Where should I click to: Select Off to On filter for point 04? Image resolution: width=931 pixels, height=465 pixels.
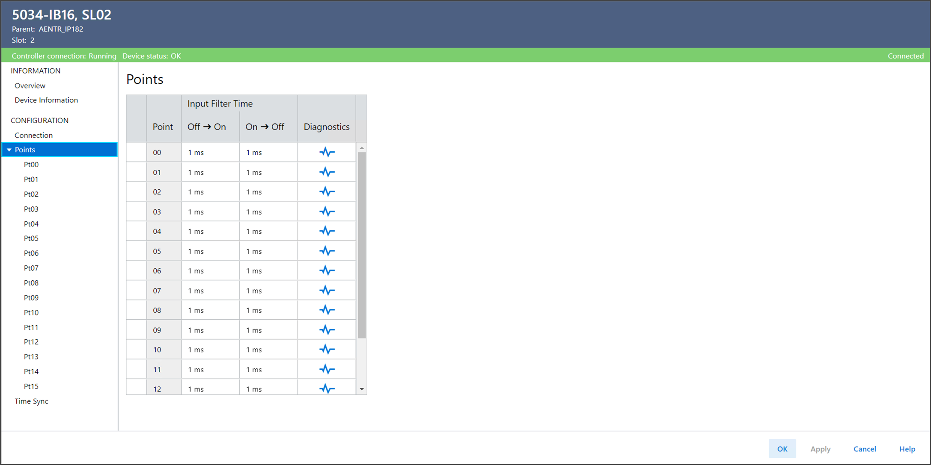pos(210,232)
